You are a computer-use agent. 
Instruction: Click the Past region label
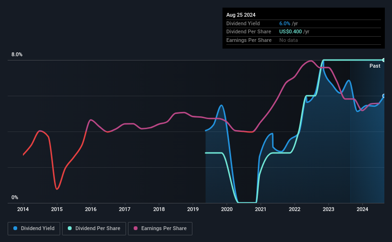pos(375,66)
